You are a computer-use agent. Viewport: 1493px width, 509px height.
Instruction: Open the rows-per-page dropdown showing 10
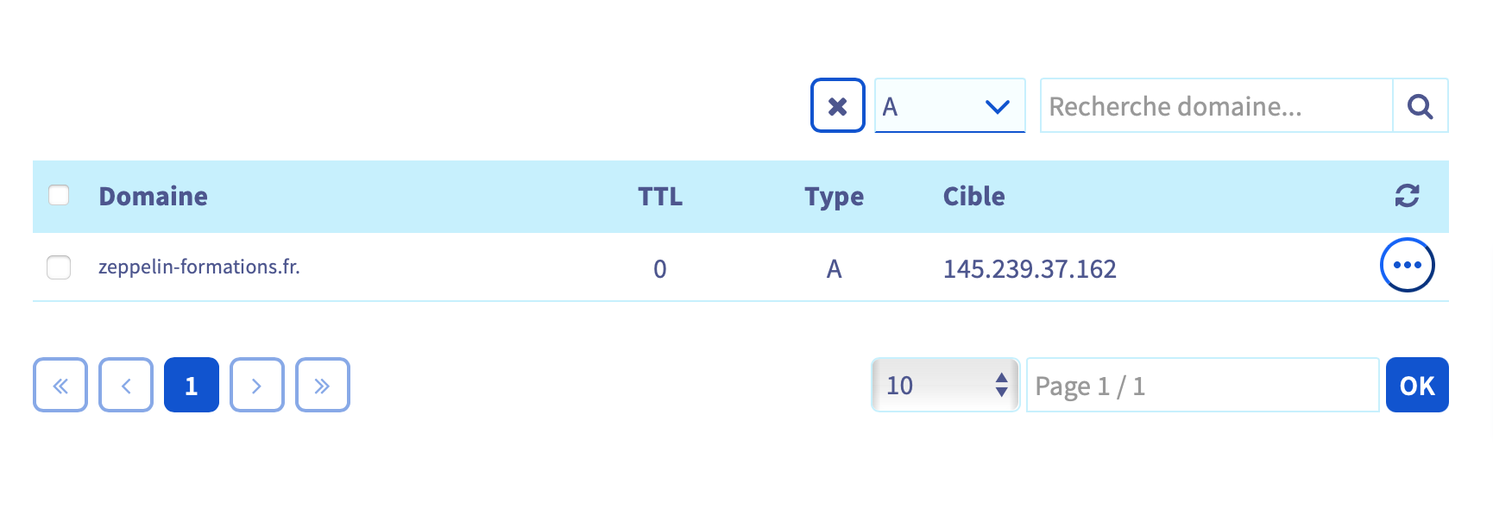coord(946,385)
